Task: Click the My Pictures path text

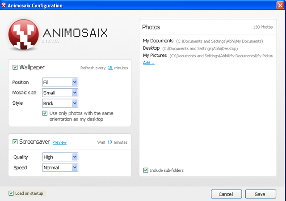Action: [221, 56]
